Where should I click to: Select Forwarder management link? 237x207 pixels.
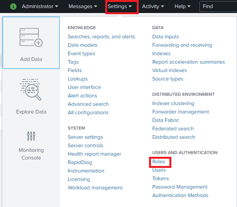[181, 112]
